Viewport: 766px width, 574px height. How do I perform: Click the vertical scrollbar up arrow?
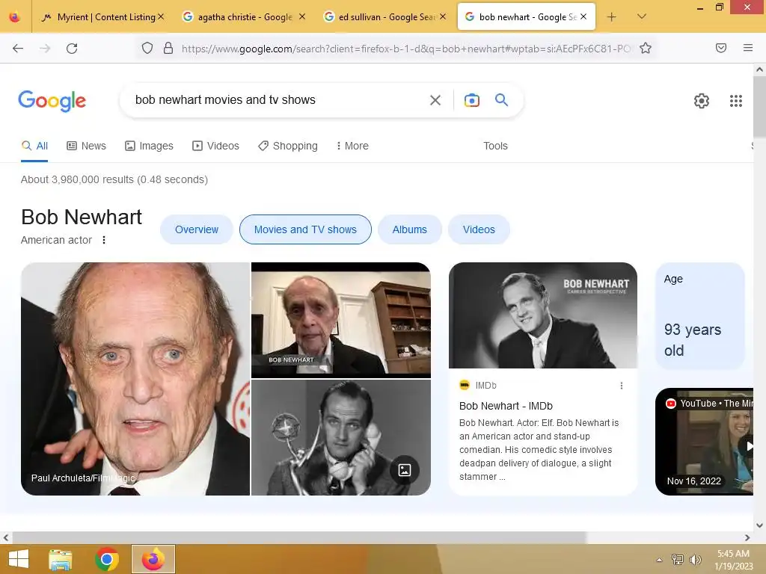pyautogui.click(x=760, y=70)
